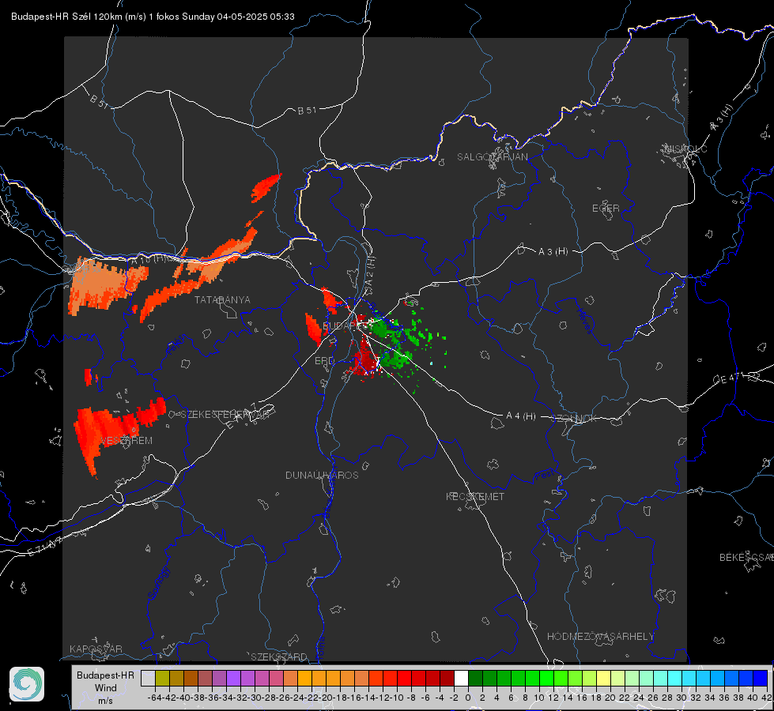This screenshot has width=774, height=711.
Task: Click the '-30' legend value
Action: (x=255, y=698)
